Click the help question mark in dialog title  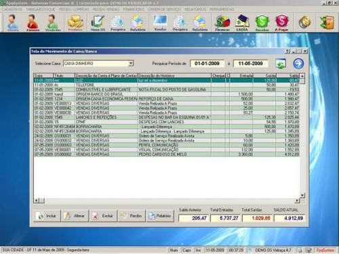point(287,51)
